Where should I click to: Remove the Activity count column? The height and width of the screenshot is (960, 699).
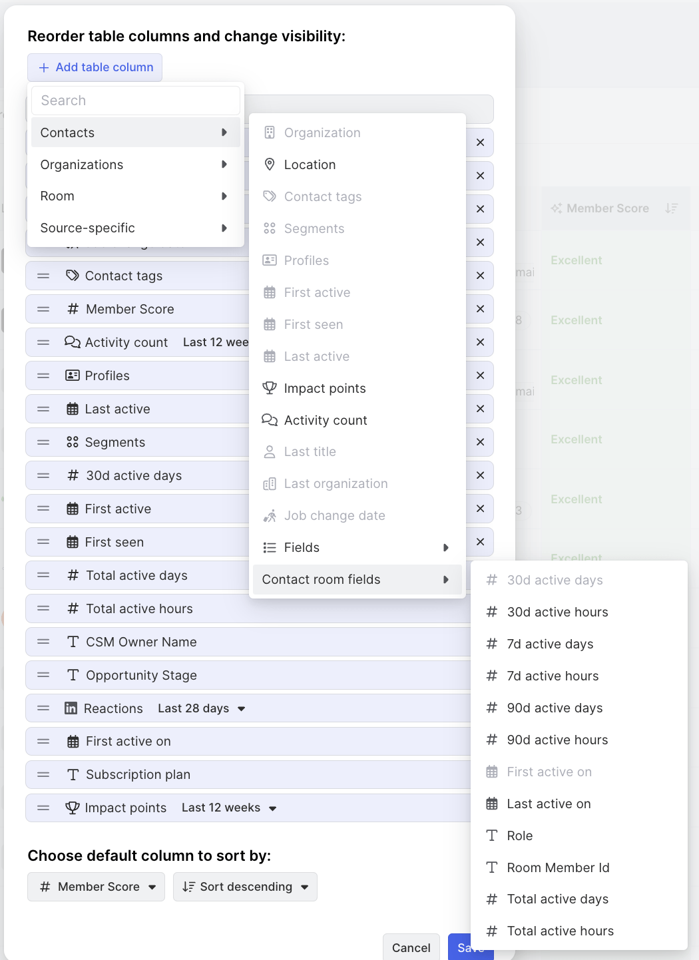pos(480,342)
